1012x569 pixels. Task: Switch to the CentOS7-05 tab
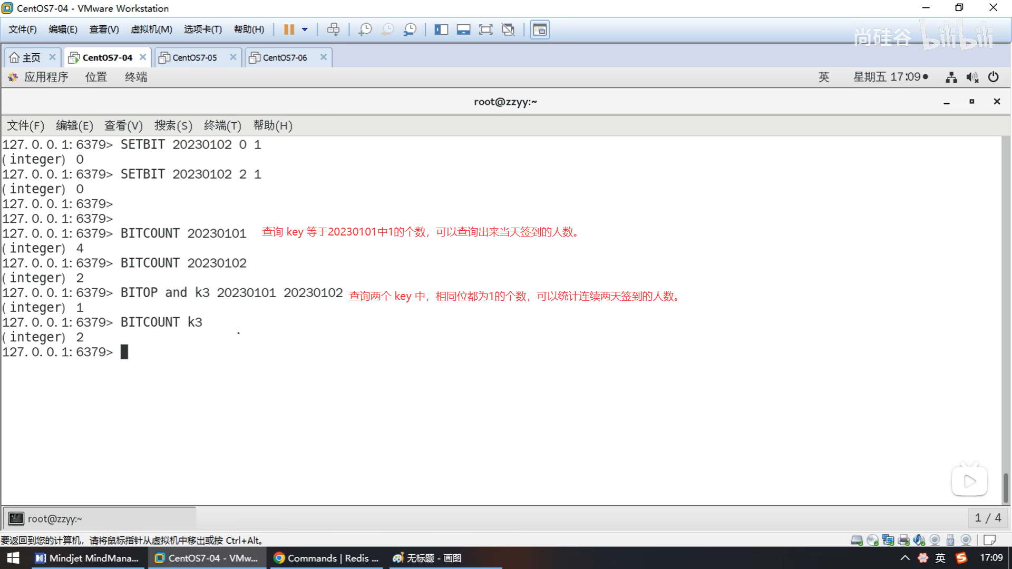194,57
